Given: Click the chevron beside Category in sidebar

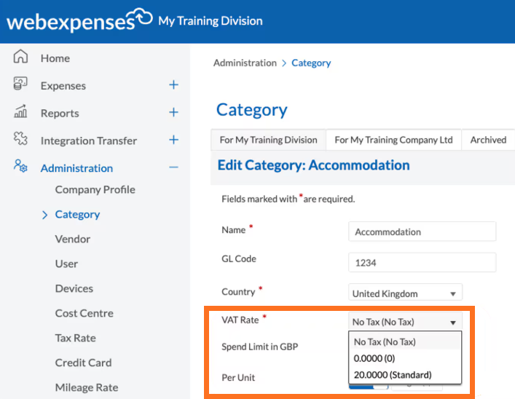Looking at the screenshot, I should 44,215.
